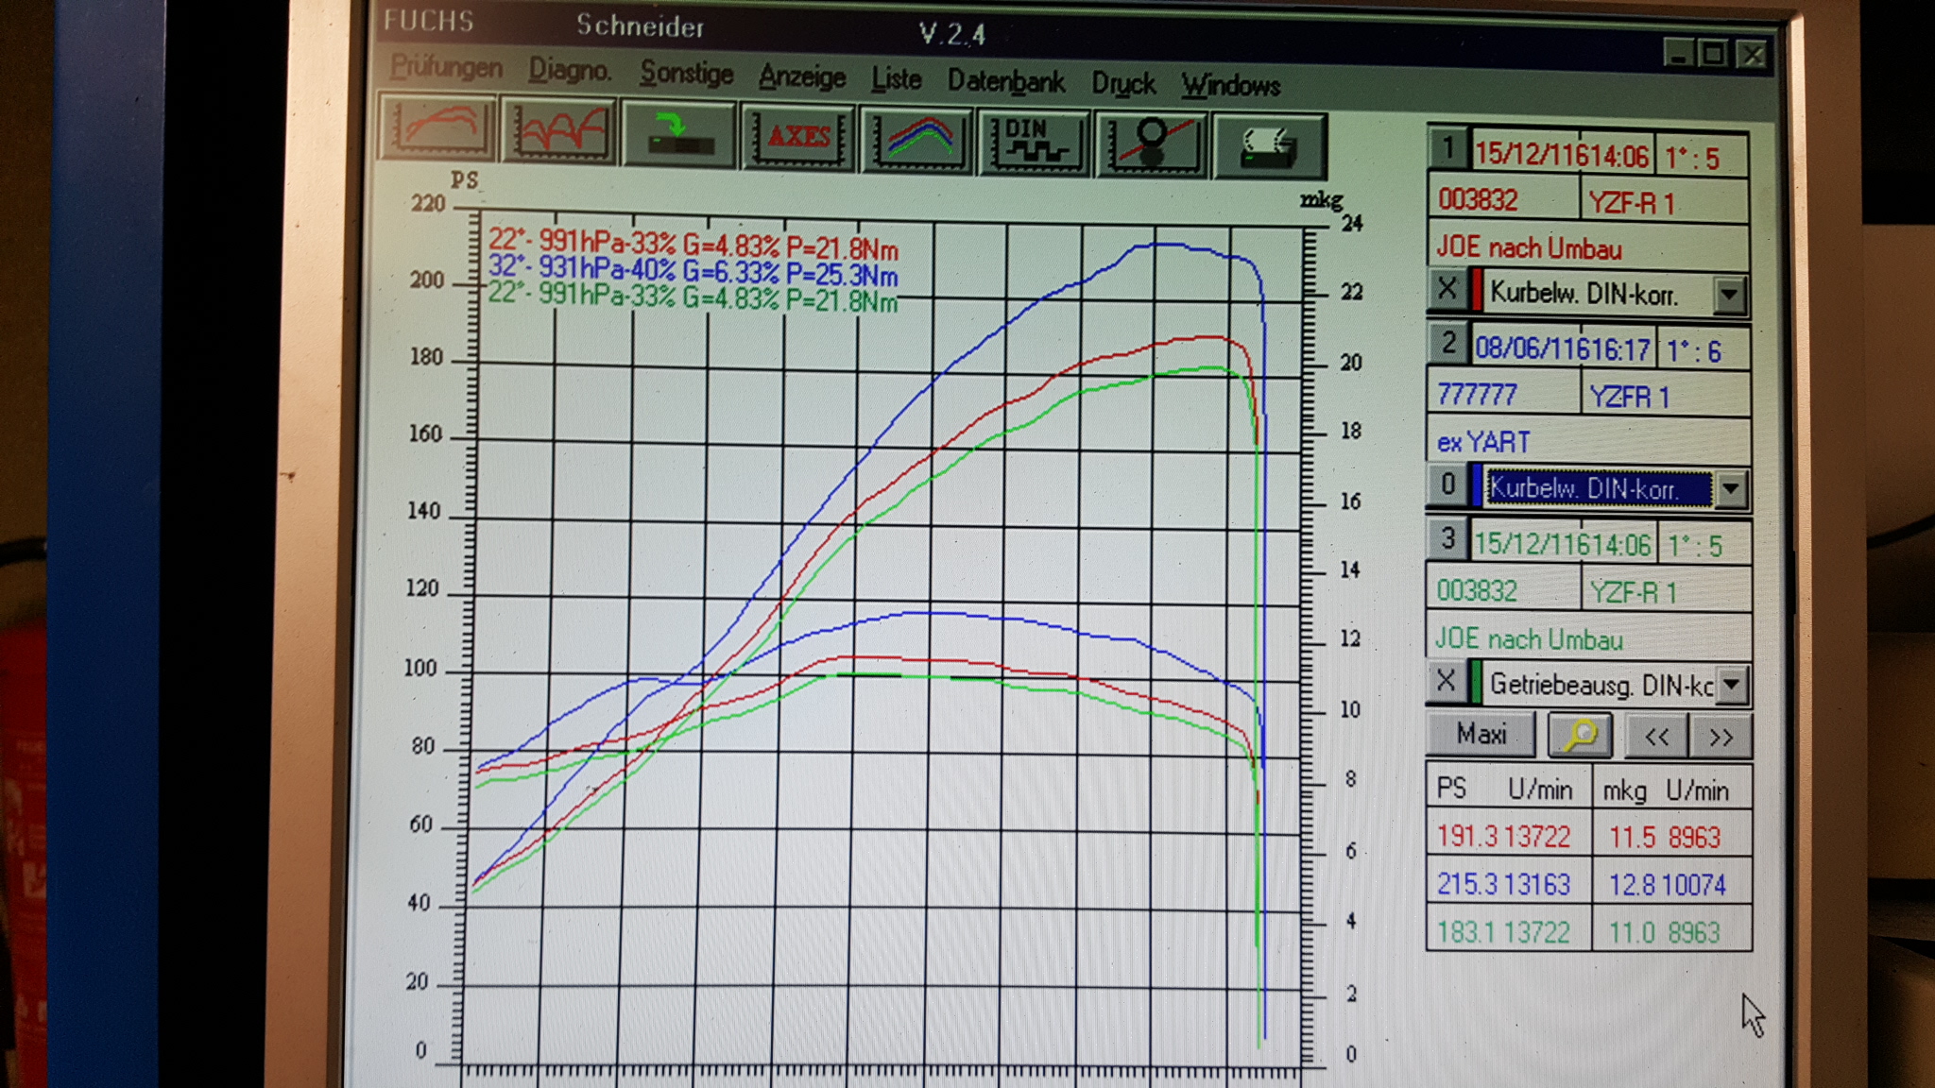Click the DIN correction toolbar icon
Screen dimensions: 1935x1088
[1035, 143]
